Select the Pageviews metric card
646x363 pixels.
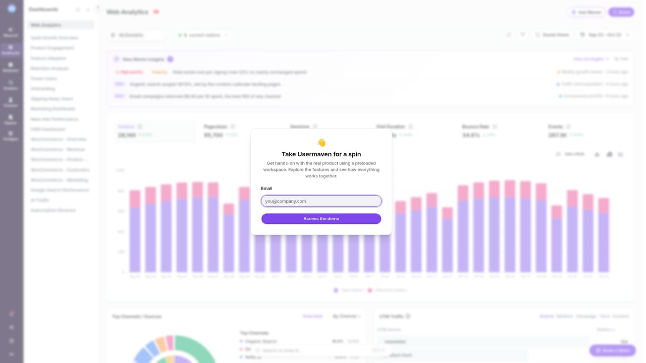241,131
